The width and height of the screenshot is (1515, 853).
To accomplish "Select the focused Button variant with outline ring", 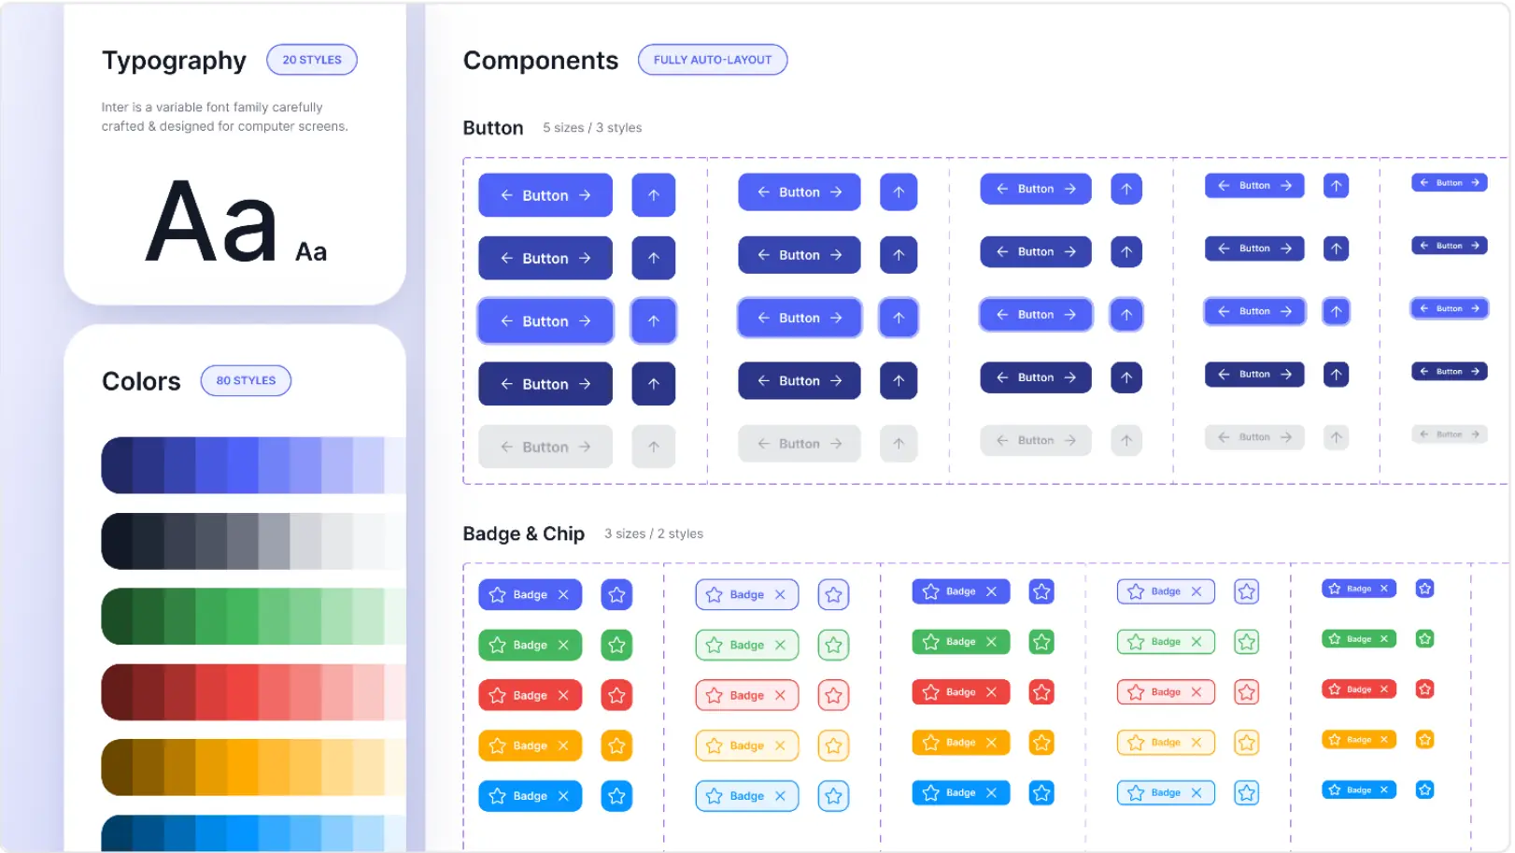I will pyautogui.click(x=545, y=320).
